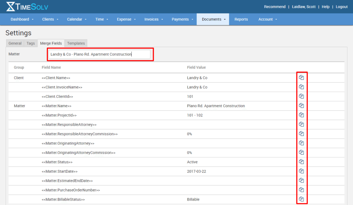
Task: Expand the Invoices dropdown menu
Action: (x=154, y=19)
